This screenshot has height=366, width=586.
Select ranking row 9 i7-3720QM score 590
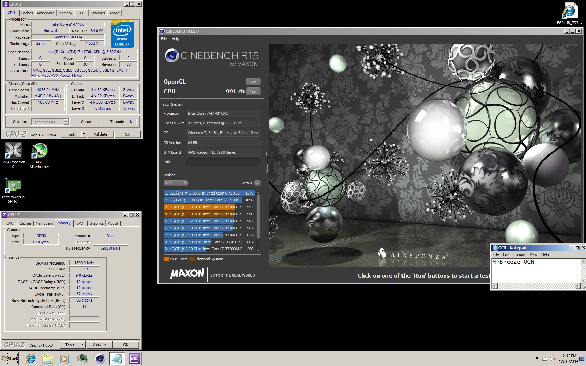pos(209,249)
